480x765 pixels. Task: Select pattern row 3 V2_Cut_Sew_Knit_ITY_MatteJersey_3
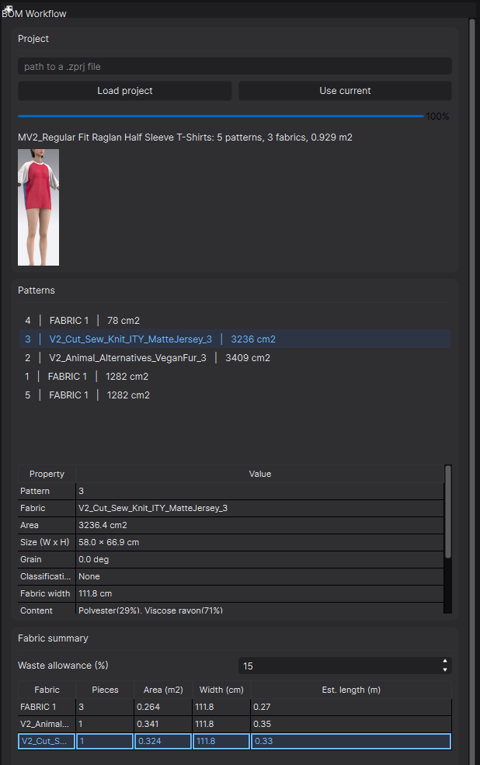coord(235,339)
